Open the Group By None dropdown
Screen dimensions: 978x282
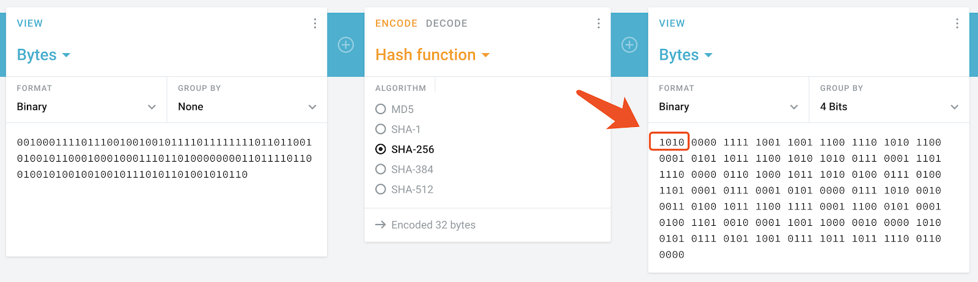pyautogui.click(x=247, y=107)
